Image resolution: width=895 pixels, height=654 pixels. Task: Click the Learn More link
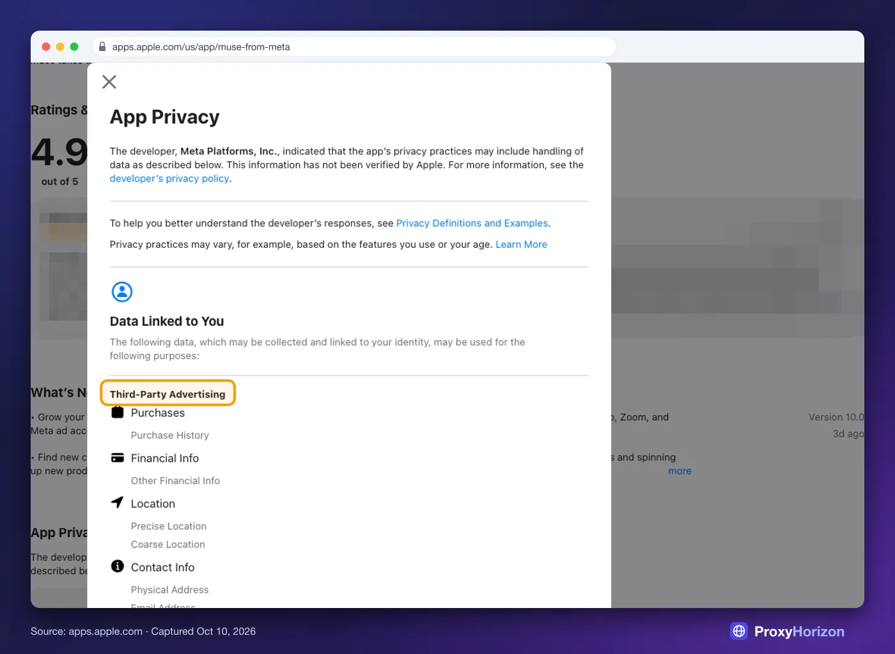(x=521, y=245)
